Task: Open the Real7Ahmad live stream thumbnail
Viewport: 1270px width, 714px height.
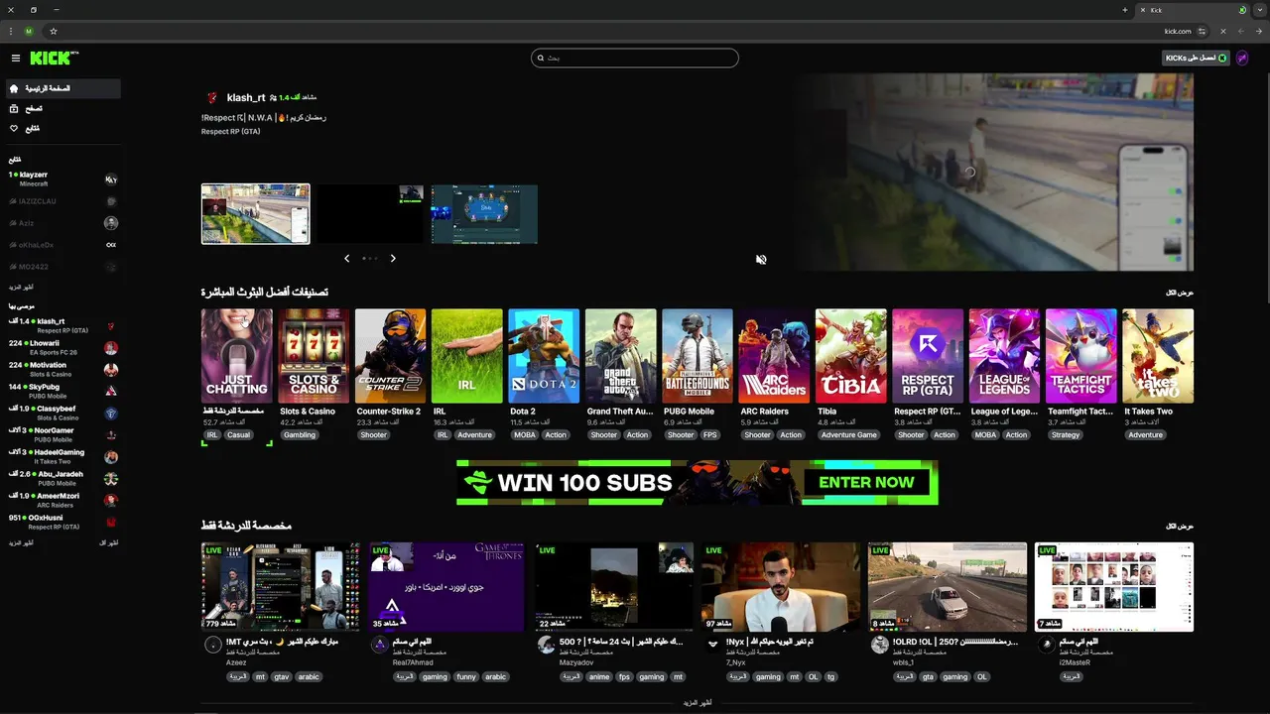Action: (446, 587)
